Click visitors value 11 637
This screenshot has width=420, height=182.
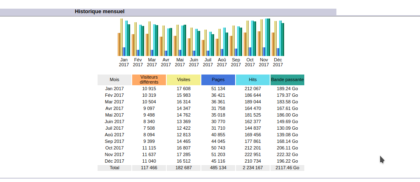(149, 154)
